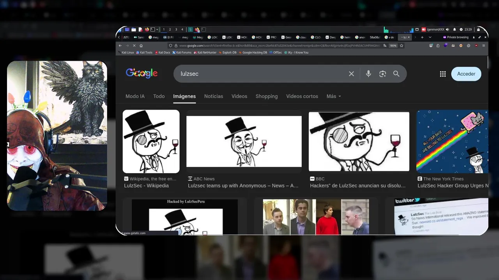The height and width of the screenshot is (280, 499).
Task: Submit search with the magnifier icon
Action: pos(396,73)
